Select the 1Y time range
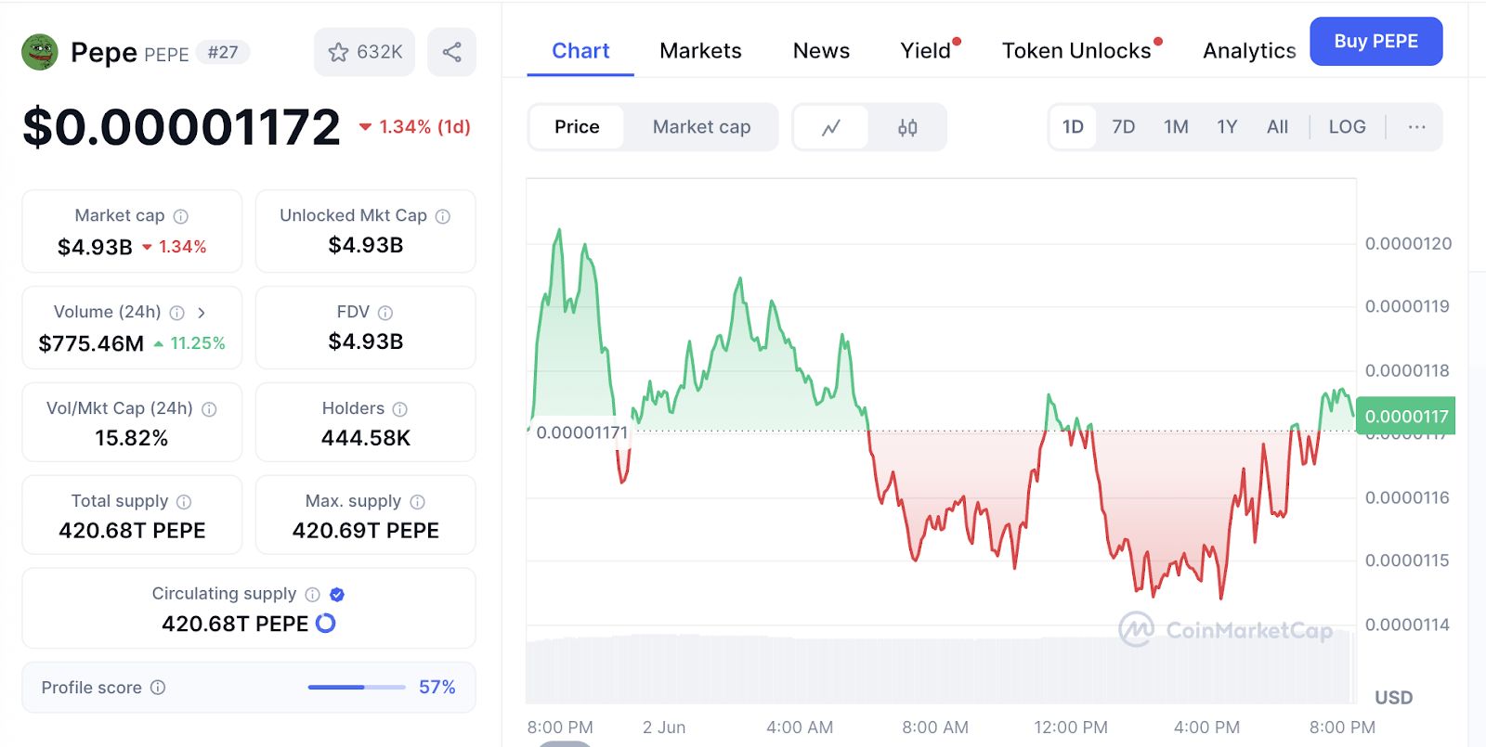1486x747 pixels. tap(1227, 127)
